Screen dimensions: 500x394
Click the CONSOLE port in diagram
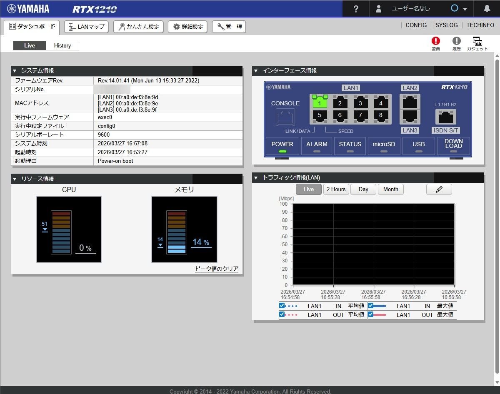point(285,117)
